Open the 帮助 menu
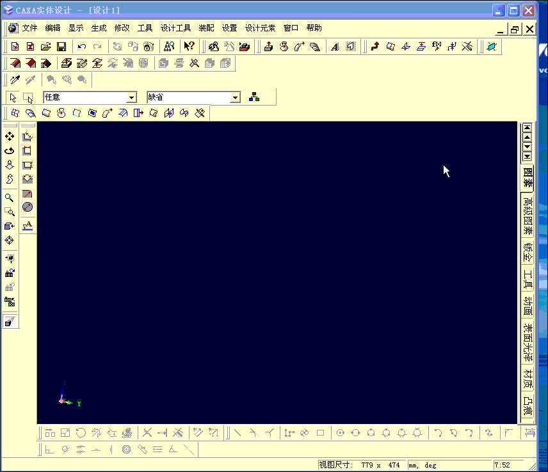Screen dimensions: 548x472 314,28
